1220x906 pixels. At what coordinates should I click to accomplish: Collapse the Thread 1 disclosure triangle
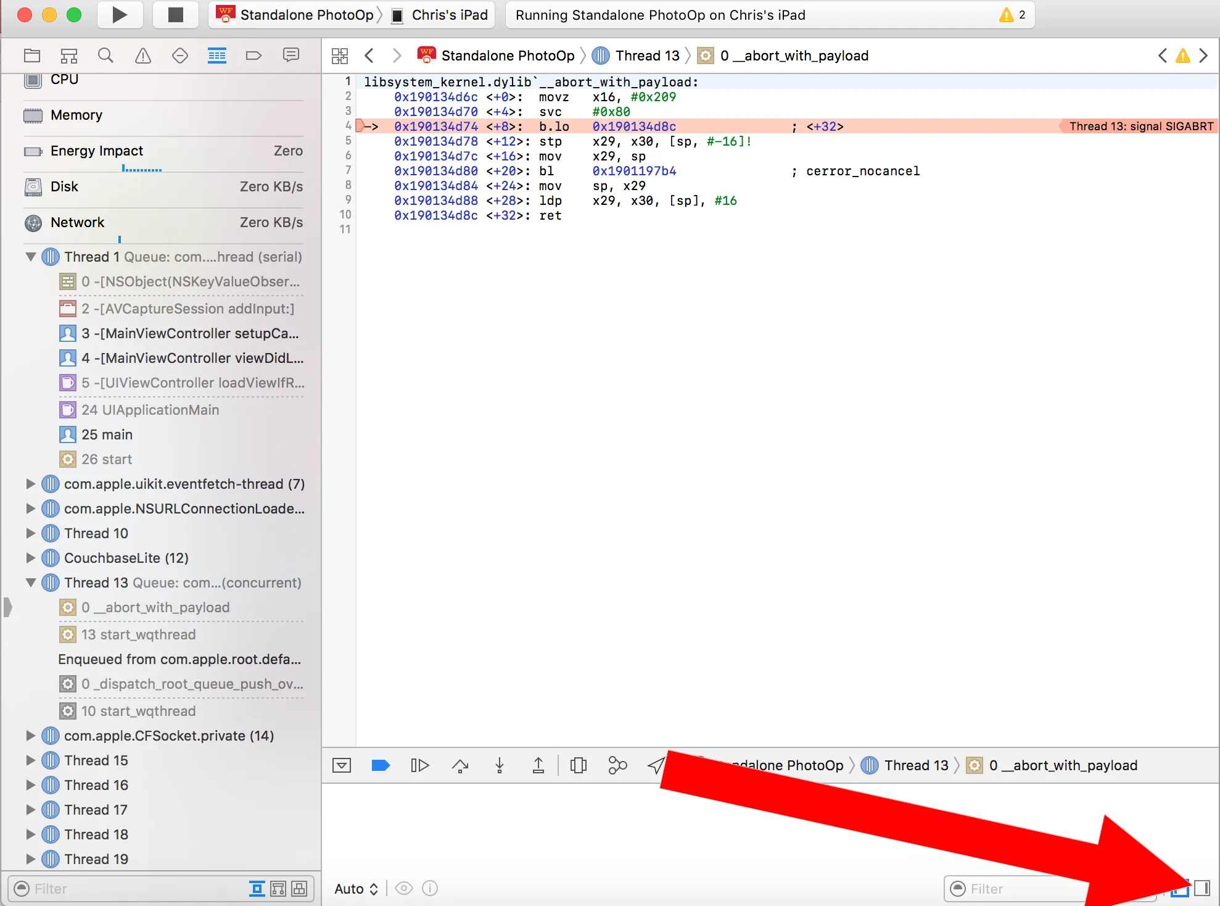30,257
